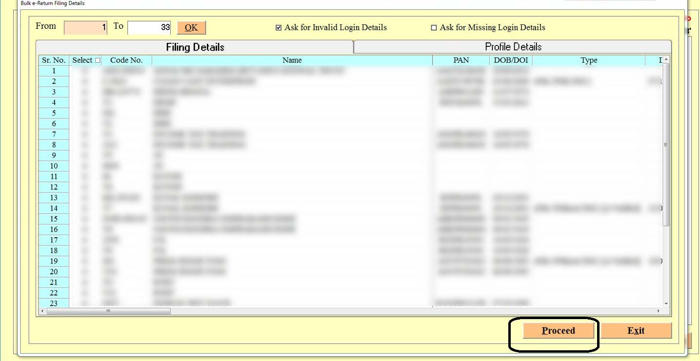Click the Proceed button
Image resolution: width=700 pixels, height=361 pixels.
point(558,330)
